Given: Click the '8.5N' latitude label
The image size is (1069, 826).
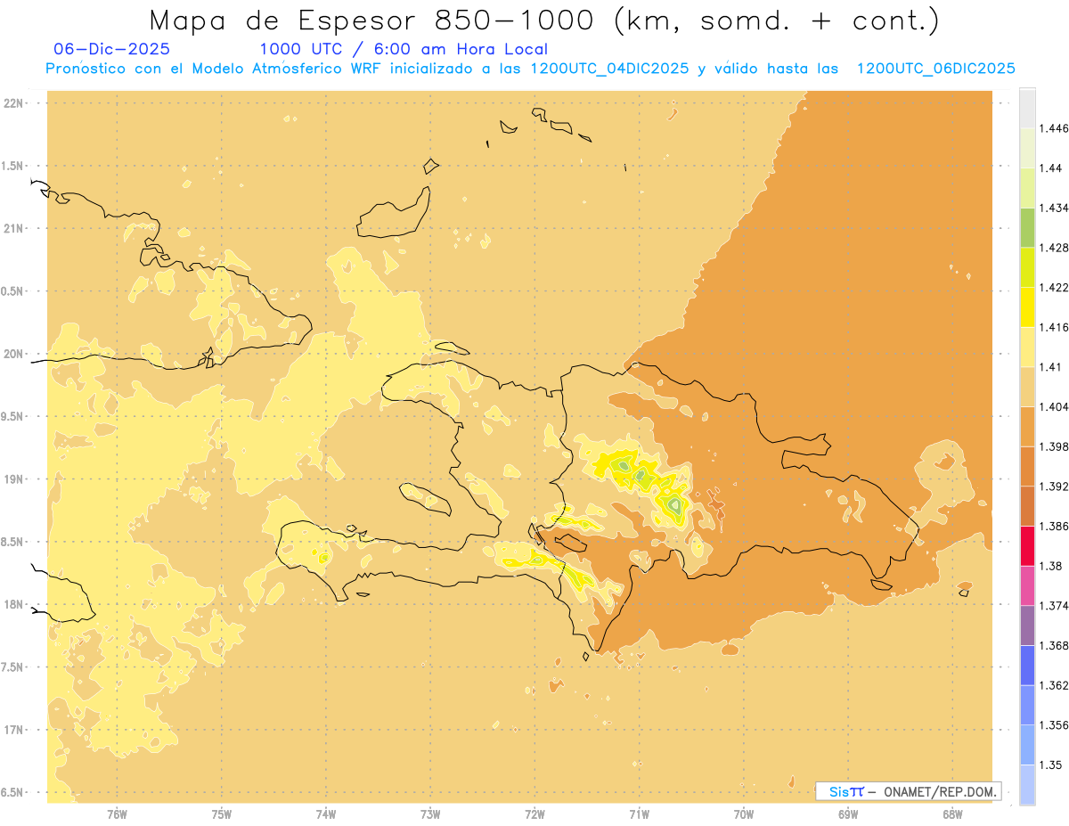Looking at the screenshot, I should [x=13, y=542].
